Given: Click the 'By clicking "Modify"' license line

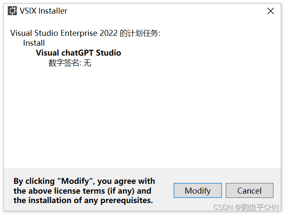Looking at the screenshot, I should [x=84, y=181].
